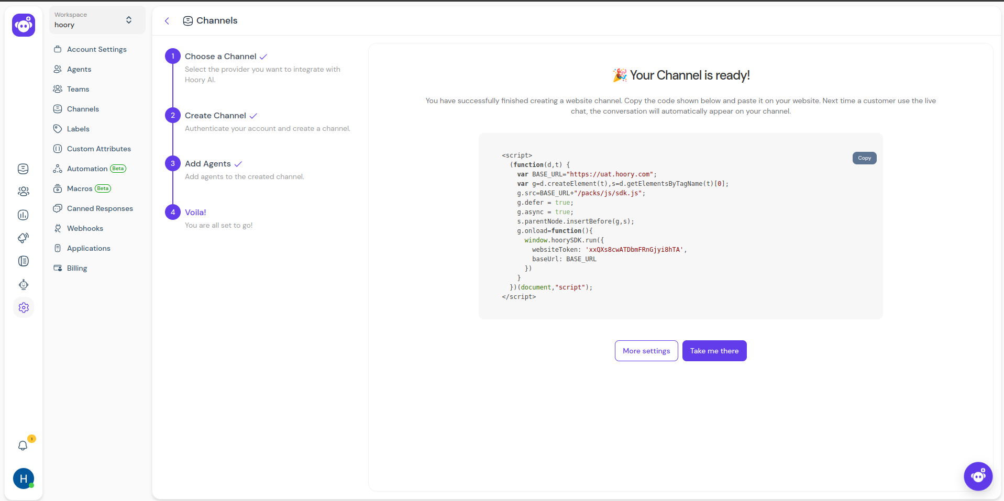The image size is (1004, 501).
Task: Click the Webhooks icon
Action: pyautogui.click(x=58, y=228)
